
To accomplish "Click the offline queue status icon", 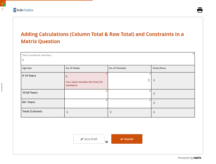I will [x=3, y=4].
